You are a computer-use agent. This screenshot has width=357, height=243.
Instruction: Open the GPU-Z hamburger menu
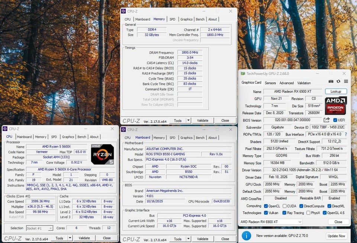[x=346, y=81]
